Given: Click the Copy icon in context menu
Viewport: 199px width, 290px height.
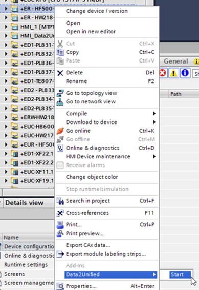Looking at the screenshot, I should coord(60,52).
